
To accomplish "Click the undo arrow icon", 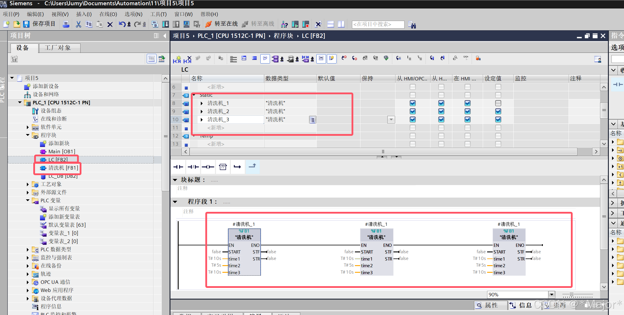I will point(122,24).
